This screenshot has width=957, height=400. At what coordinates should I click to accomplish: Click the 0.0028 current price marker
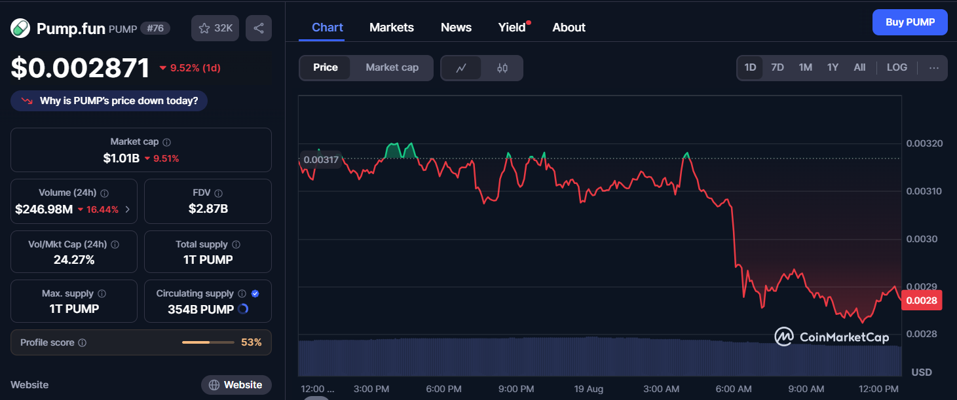[x=921, y=301]
